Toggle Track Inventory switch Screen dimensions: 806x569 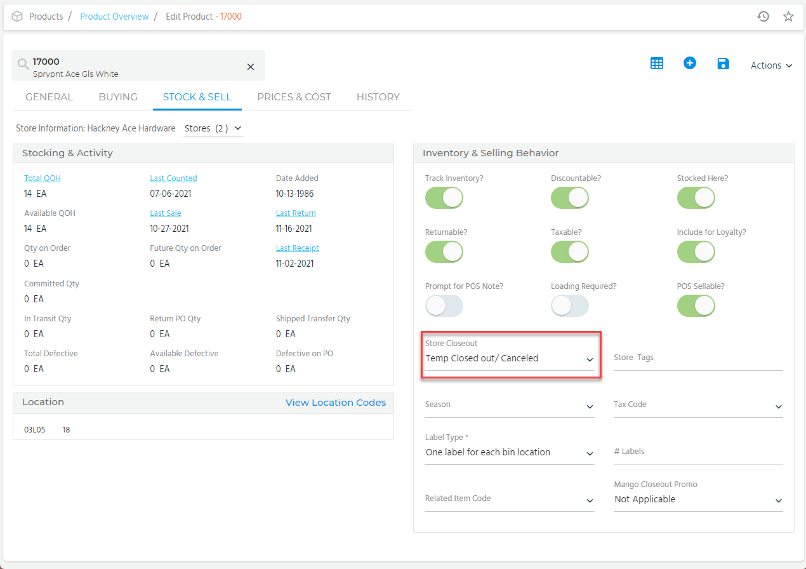[444, 198]
